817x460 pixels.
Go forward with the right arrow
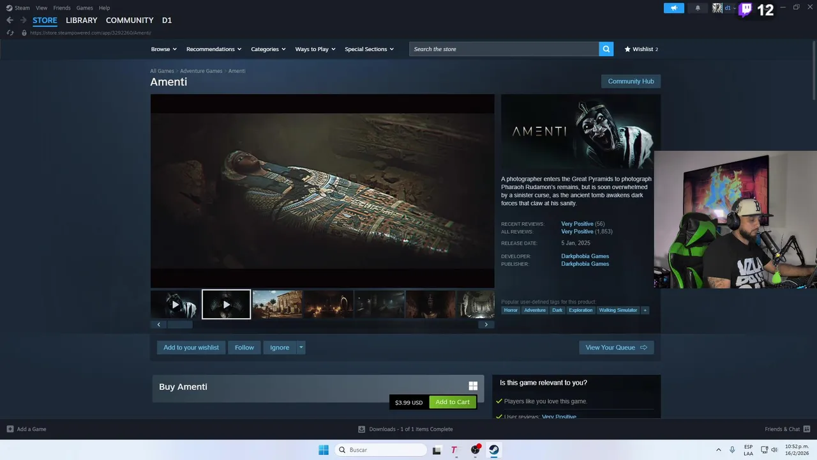pos(24,20)
